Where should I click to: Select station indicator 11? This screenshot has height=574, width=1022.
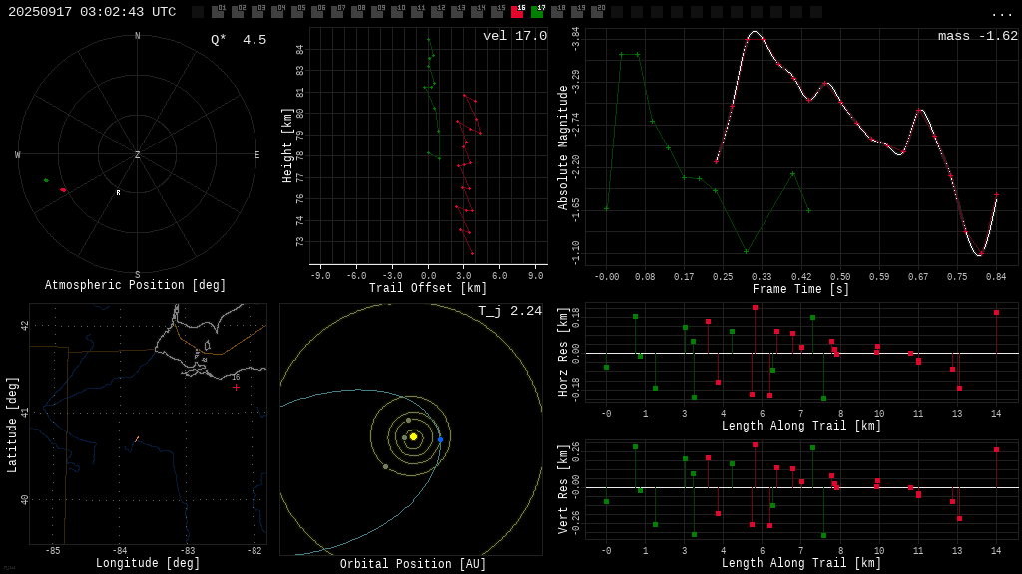(417, 11)
